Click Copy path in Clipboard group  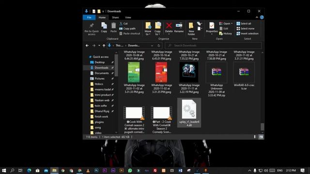pos(127,29)
